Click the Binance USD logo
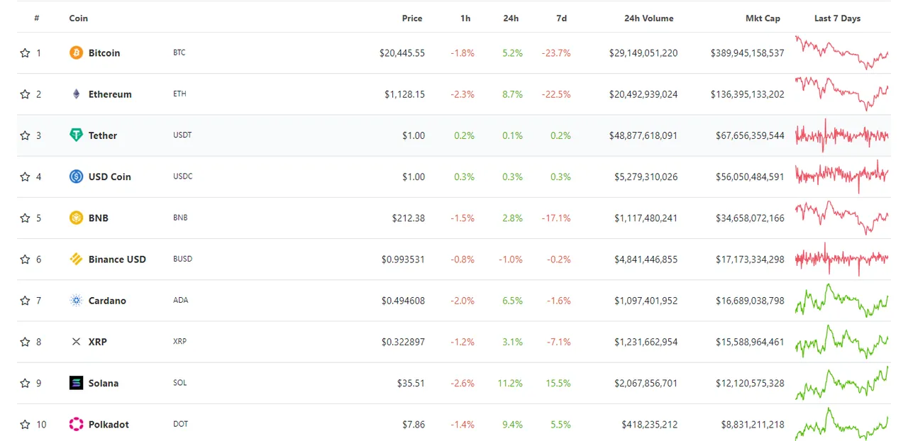The width and height of the screenshot is (908, 441). [x=76, y=259]
